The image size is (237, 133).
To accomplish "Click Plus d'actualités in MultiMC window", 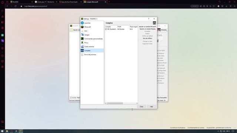I will (x=162, y=98).
